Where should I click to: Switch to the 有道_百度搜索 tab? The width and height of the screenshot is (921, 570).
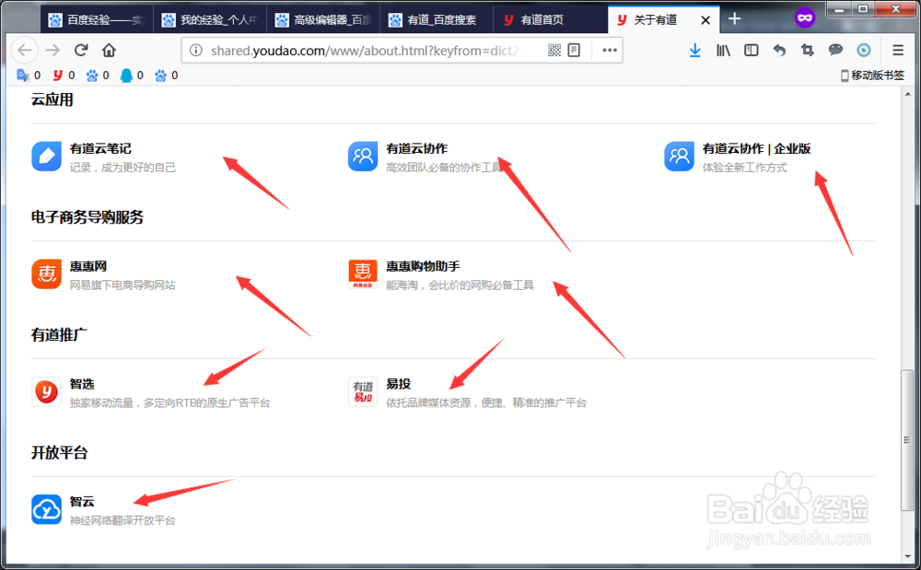coord(437,20)
